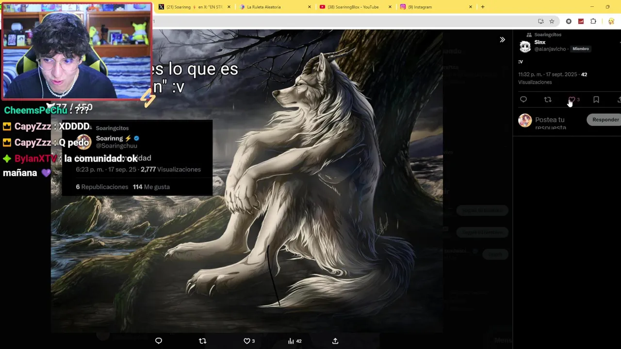Image resolution: width=621 pixels, height=349 pixels.
Task: Open Sinx display name link
Action: [540, 42]
